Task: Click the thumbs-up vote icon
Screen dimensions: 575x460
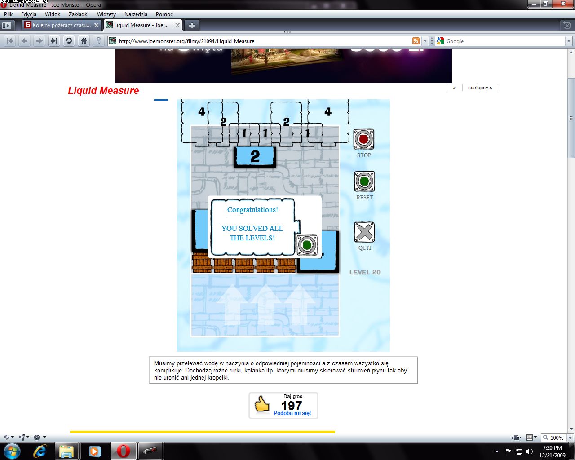Action: pyautogui.click(x=262, y=404)
